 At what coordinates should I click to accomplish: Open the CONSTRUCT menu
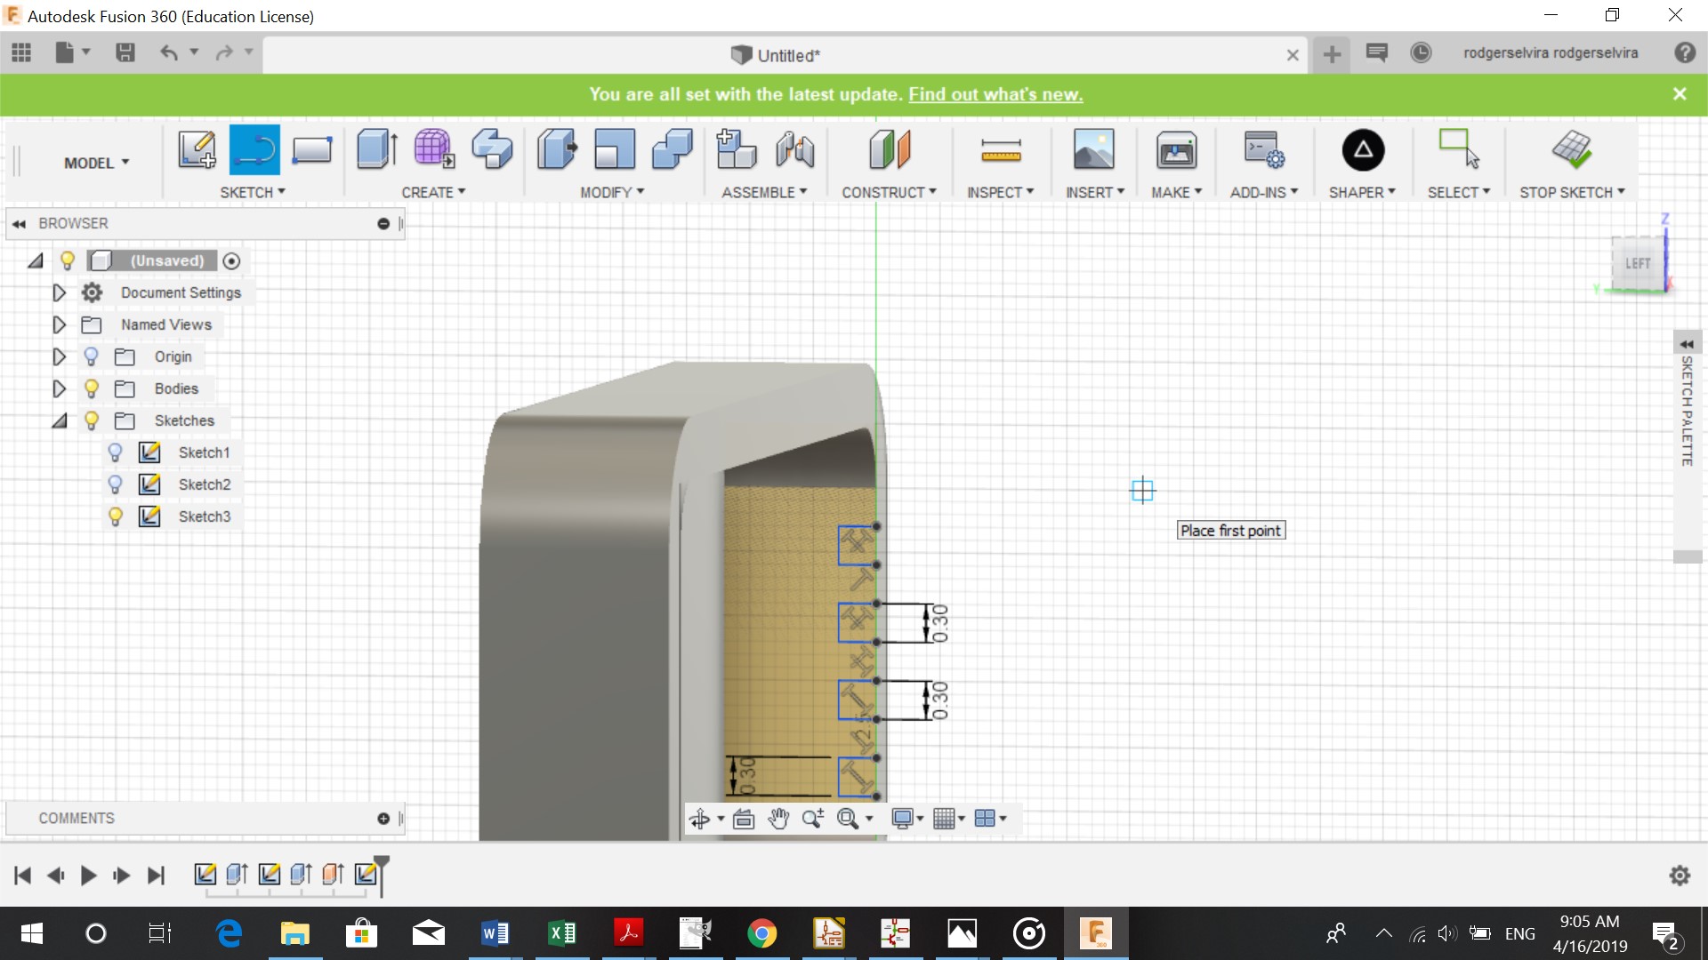coord(889,192)
